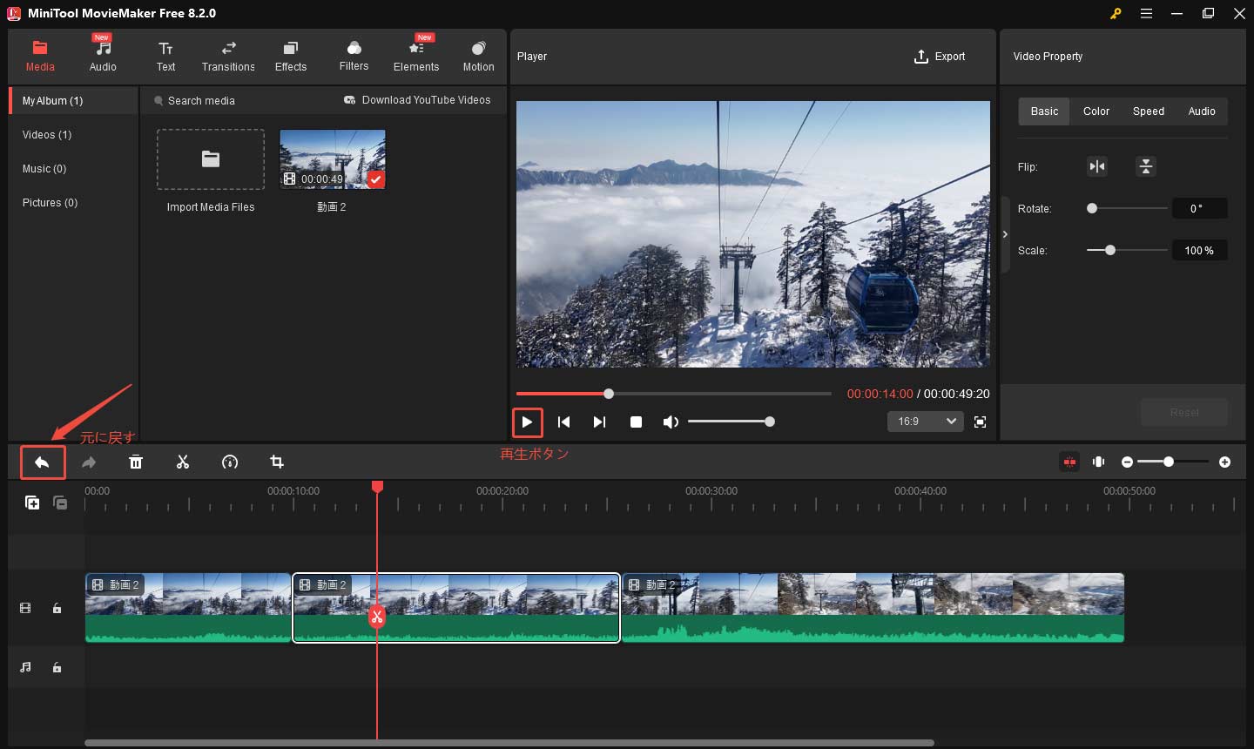Click the Undo button

tap(42, 462)
